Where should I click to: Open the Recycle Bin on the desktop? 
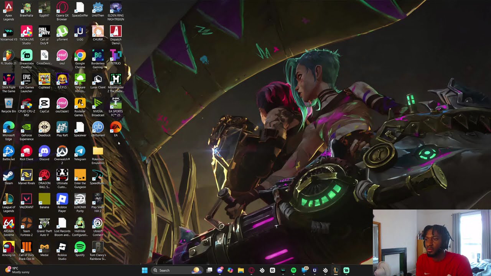point(8,105)
